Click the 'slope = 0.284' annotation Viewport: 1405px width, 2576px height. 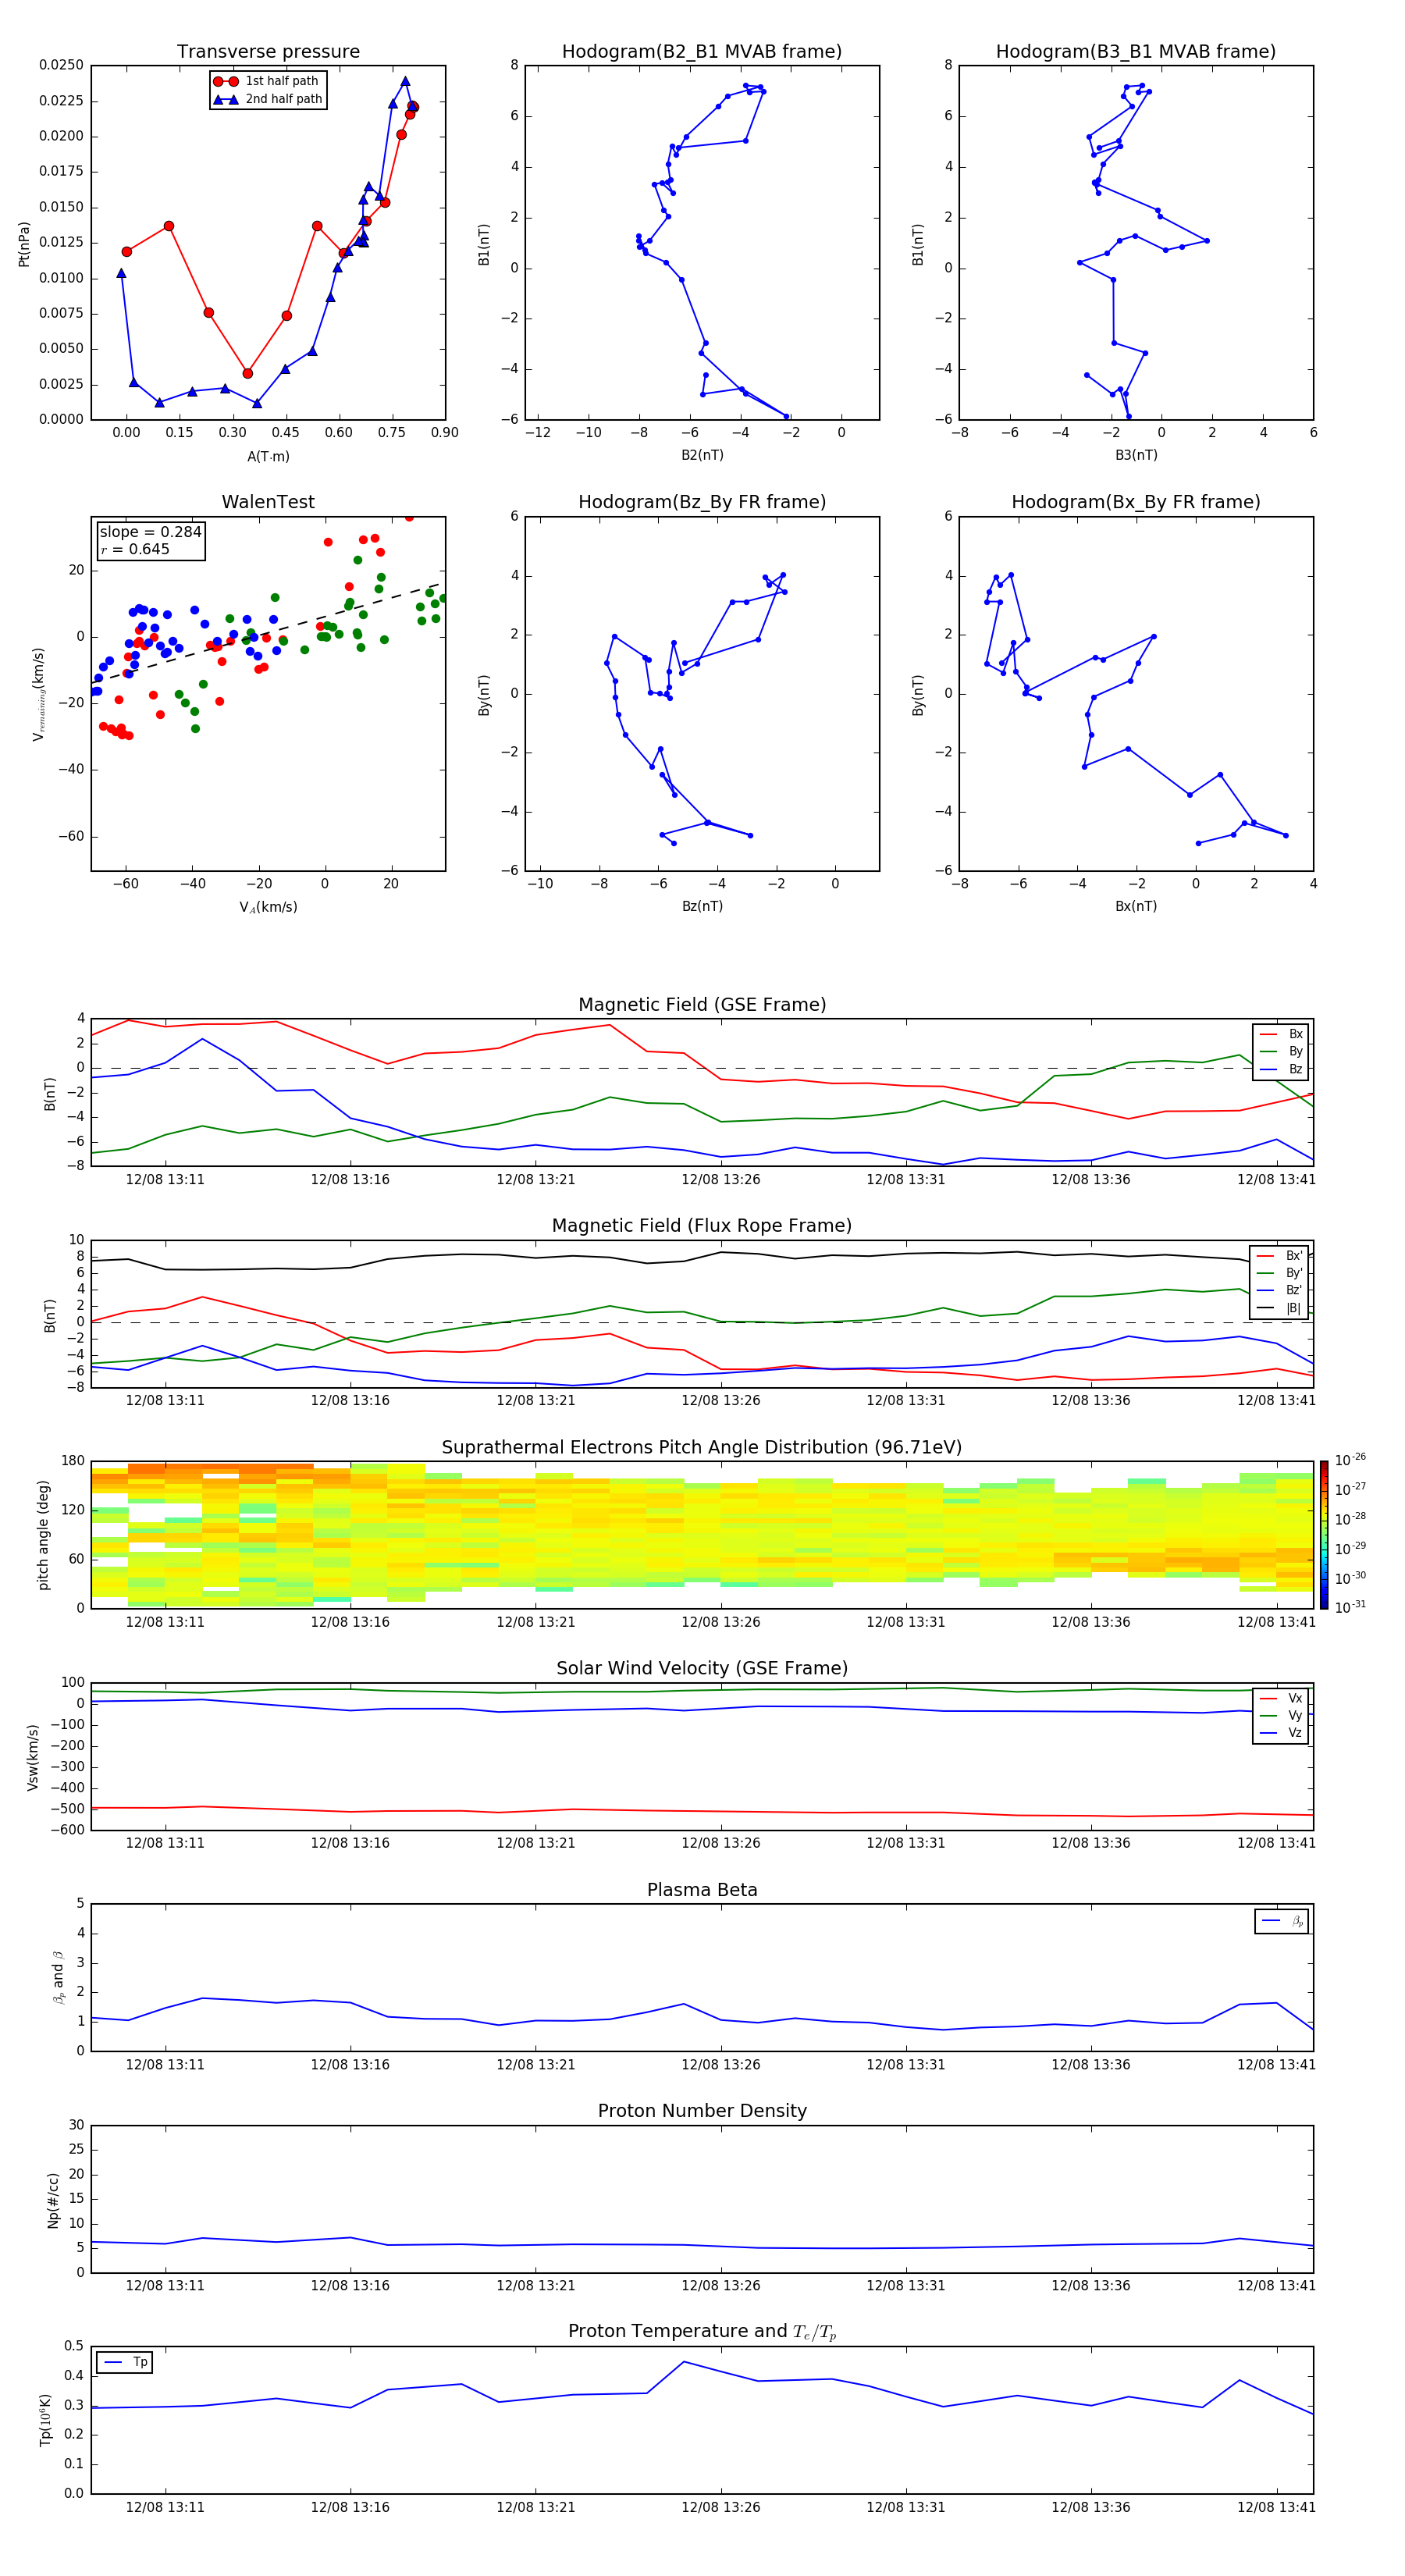tap(150, 532)
